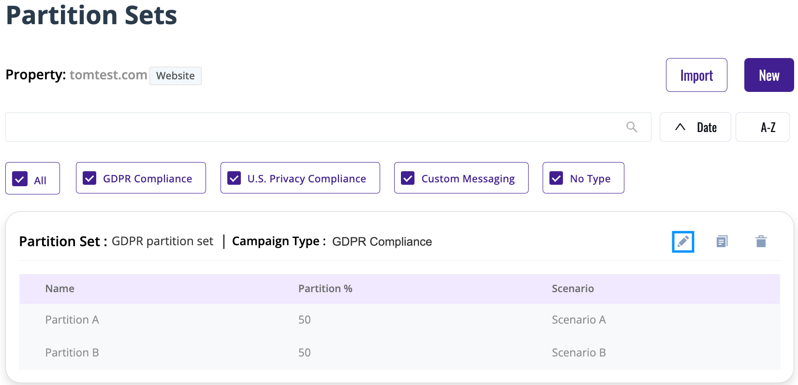The height and width of the screenshot is (385, 798).
Task: Edit the GDPR partition set with pencil icon
Action: tap(683, 241)
